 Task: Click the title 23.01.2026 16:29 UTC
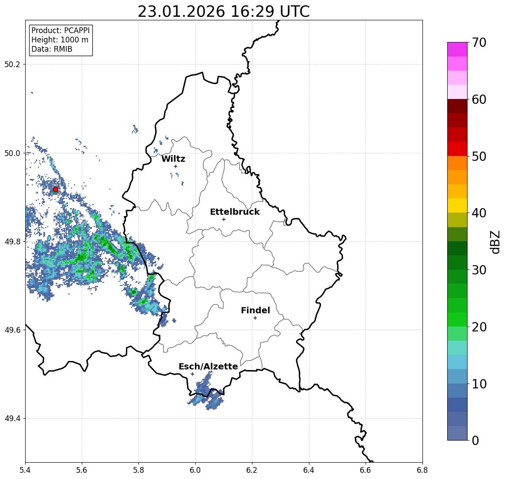[224, 11]
